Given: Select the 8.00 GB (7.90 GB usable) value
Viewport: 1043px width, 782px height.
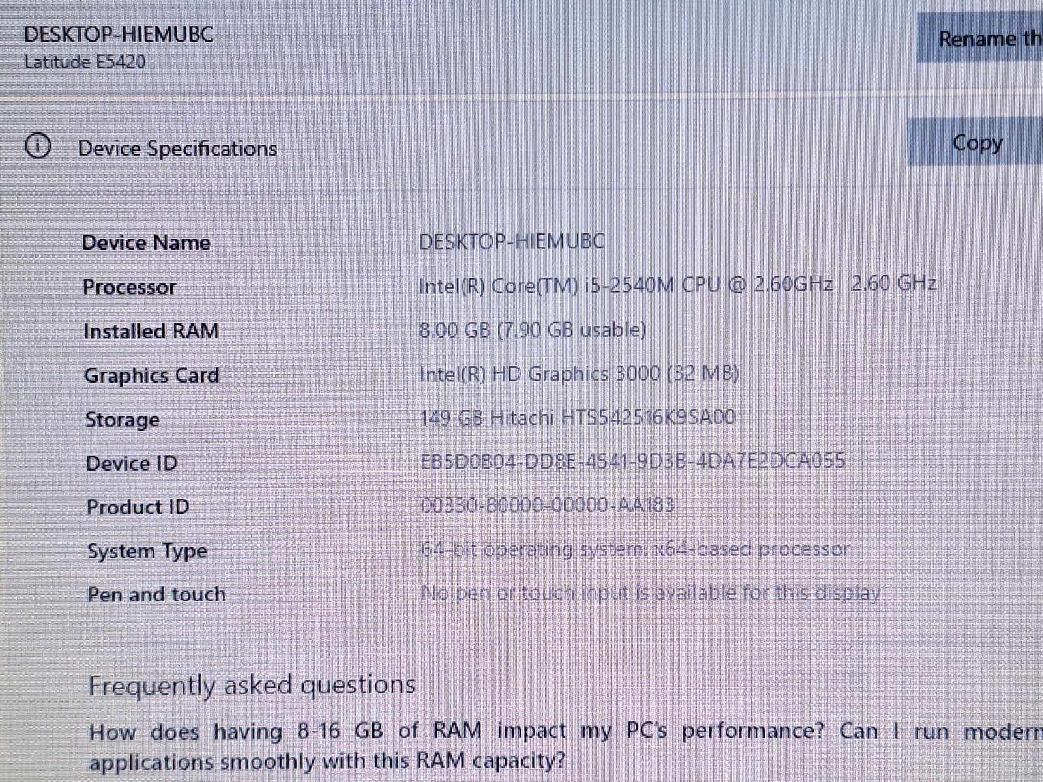Looking at the screenshot, I should click(x=533, y=330).
